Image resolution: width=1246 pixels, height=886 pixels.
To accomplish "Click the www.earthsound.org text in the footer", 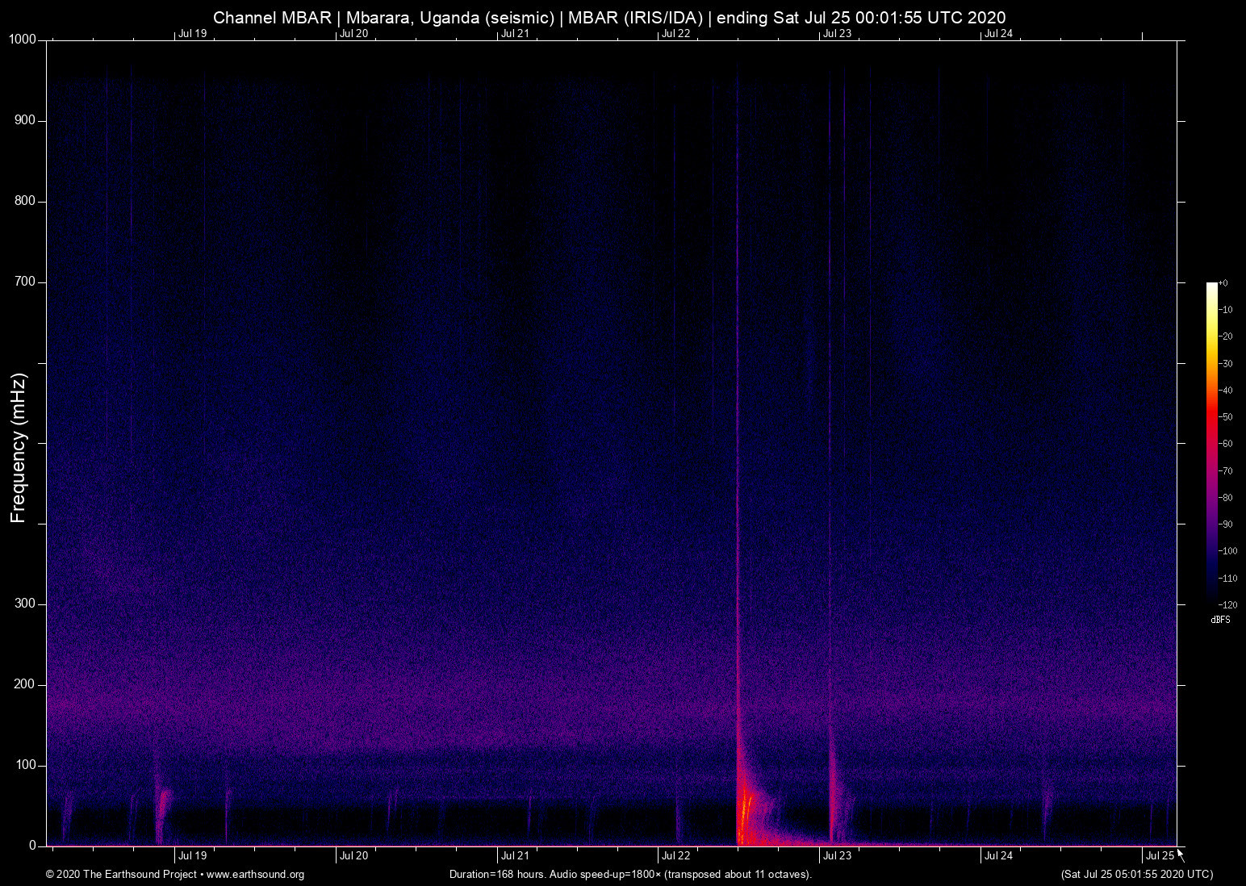I will click(255, 875).
